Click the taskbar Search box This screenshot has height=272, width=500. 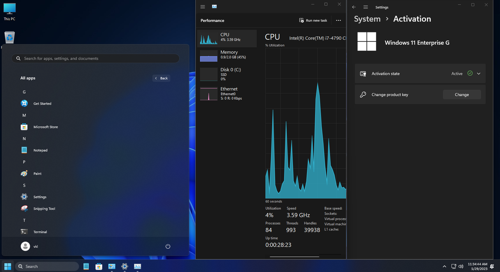point(47,267)
